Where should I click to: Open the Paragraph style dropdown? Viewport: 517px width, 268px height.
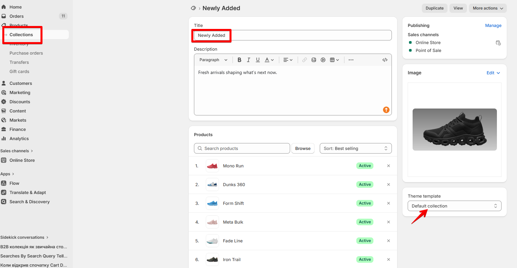click(x=213, y=60)
